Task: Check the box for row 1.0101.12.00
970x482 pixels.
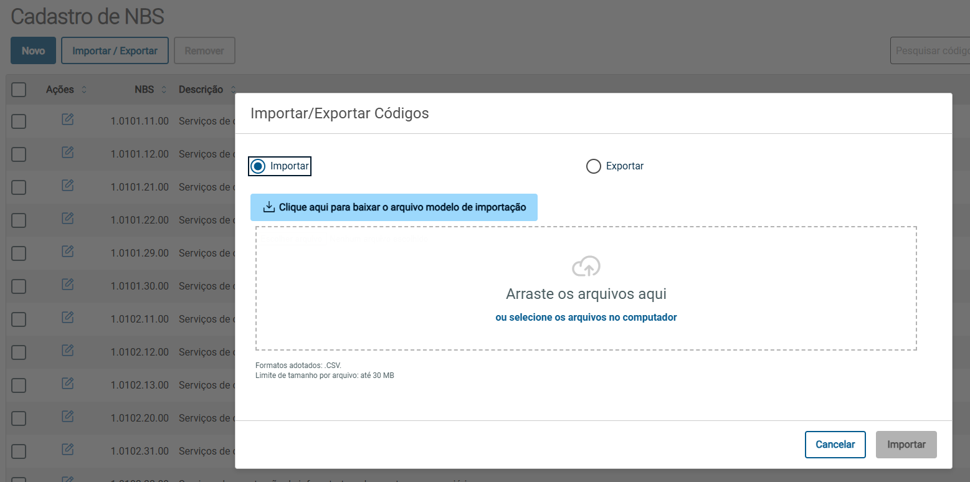Action: pyautogui.click(x=19, y=154)
